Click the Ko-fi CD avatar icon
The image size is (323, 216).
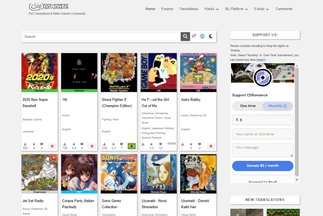click(x=263, y=77)
